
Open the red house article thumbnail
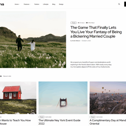point(18,98)
